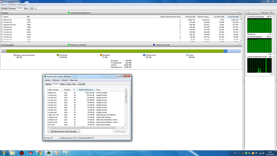Screen dimensions: 277x156
Task: Open Soubor menu in Task Manager
Action: point(47,80)
